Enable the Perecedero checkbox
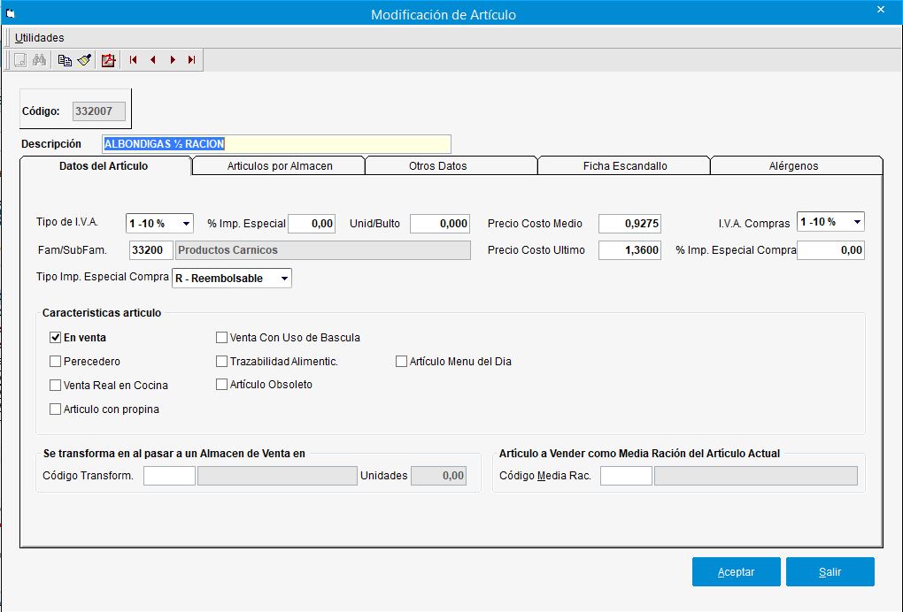Viewport: 903px width, 612px height. click(55, 361)
